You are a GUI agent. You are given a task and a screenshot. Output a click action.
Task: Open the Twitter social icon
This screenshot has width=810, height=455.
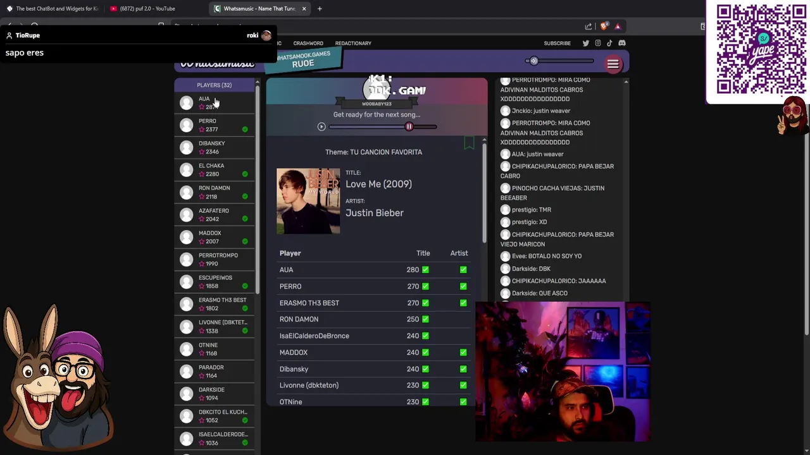click(585, 43)
